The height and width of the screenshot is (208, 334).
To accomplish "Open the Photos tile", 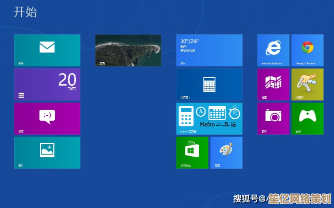I will (47, 152).
